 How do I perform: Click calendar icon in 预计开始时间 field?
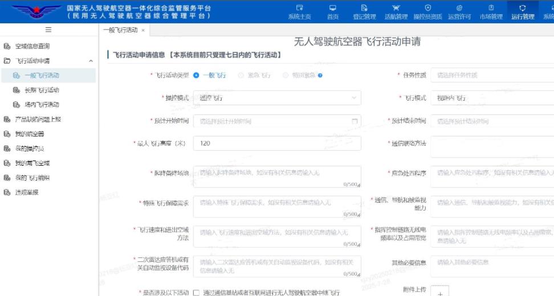[355, 121]
